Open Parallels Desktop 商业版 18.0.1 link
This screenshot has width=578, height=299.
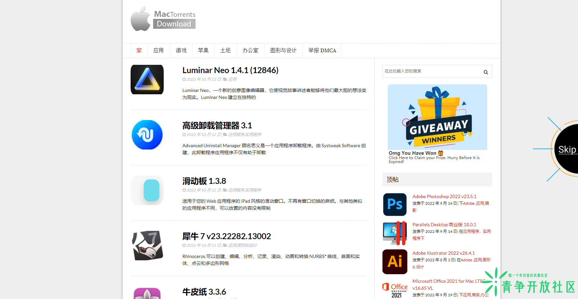pos(444,225)
